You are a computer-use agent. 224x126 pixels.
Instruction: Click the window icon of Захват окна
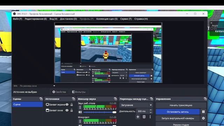(47, 110)
